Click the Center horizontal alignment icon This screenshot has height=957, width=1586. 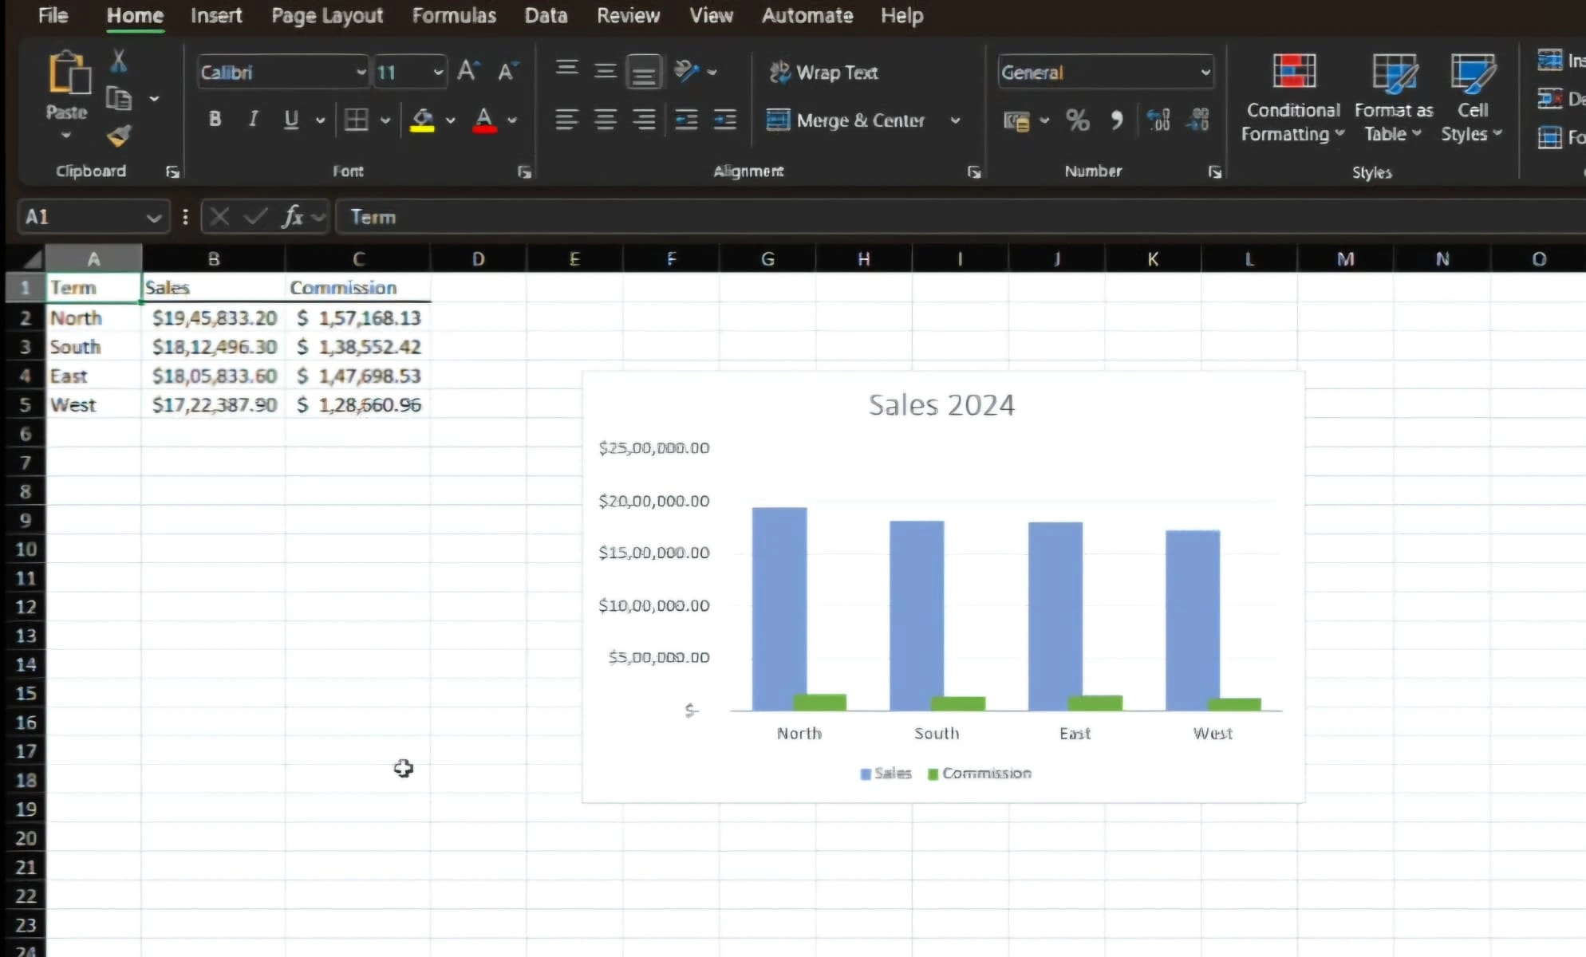pyautogui.click(x=606, y=120)
